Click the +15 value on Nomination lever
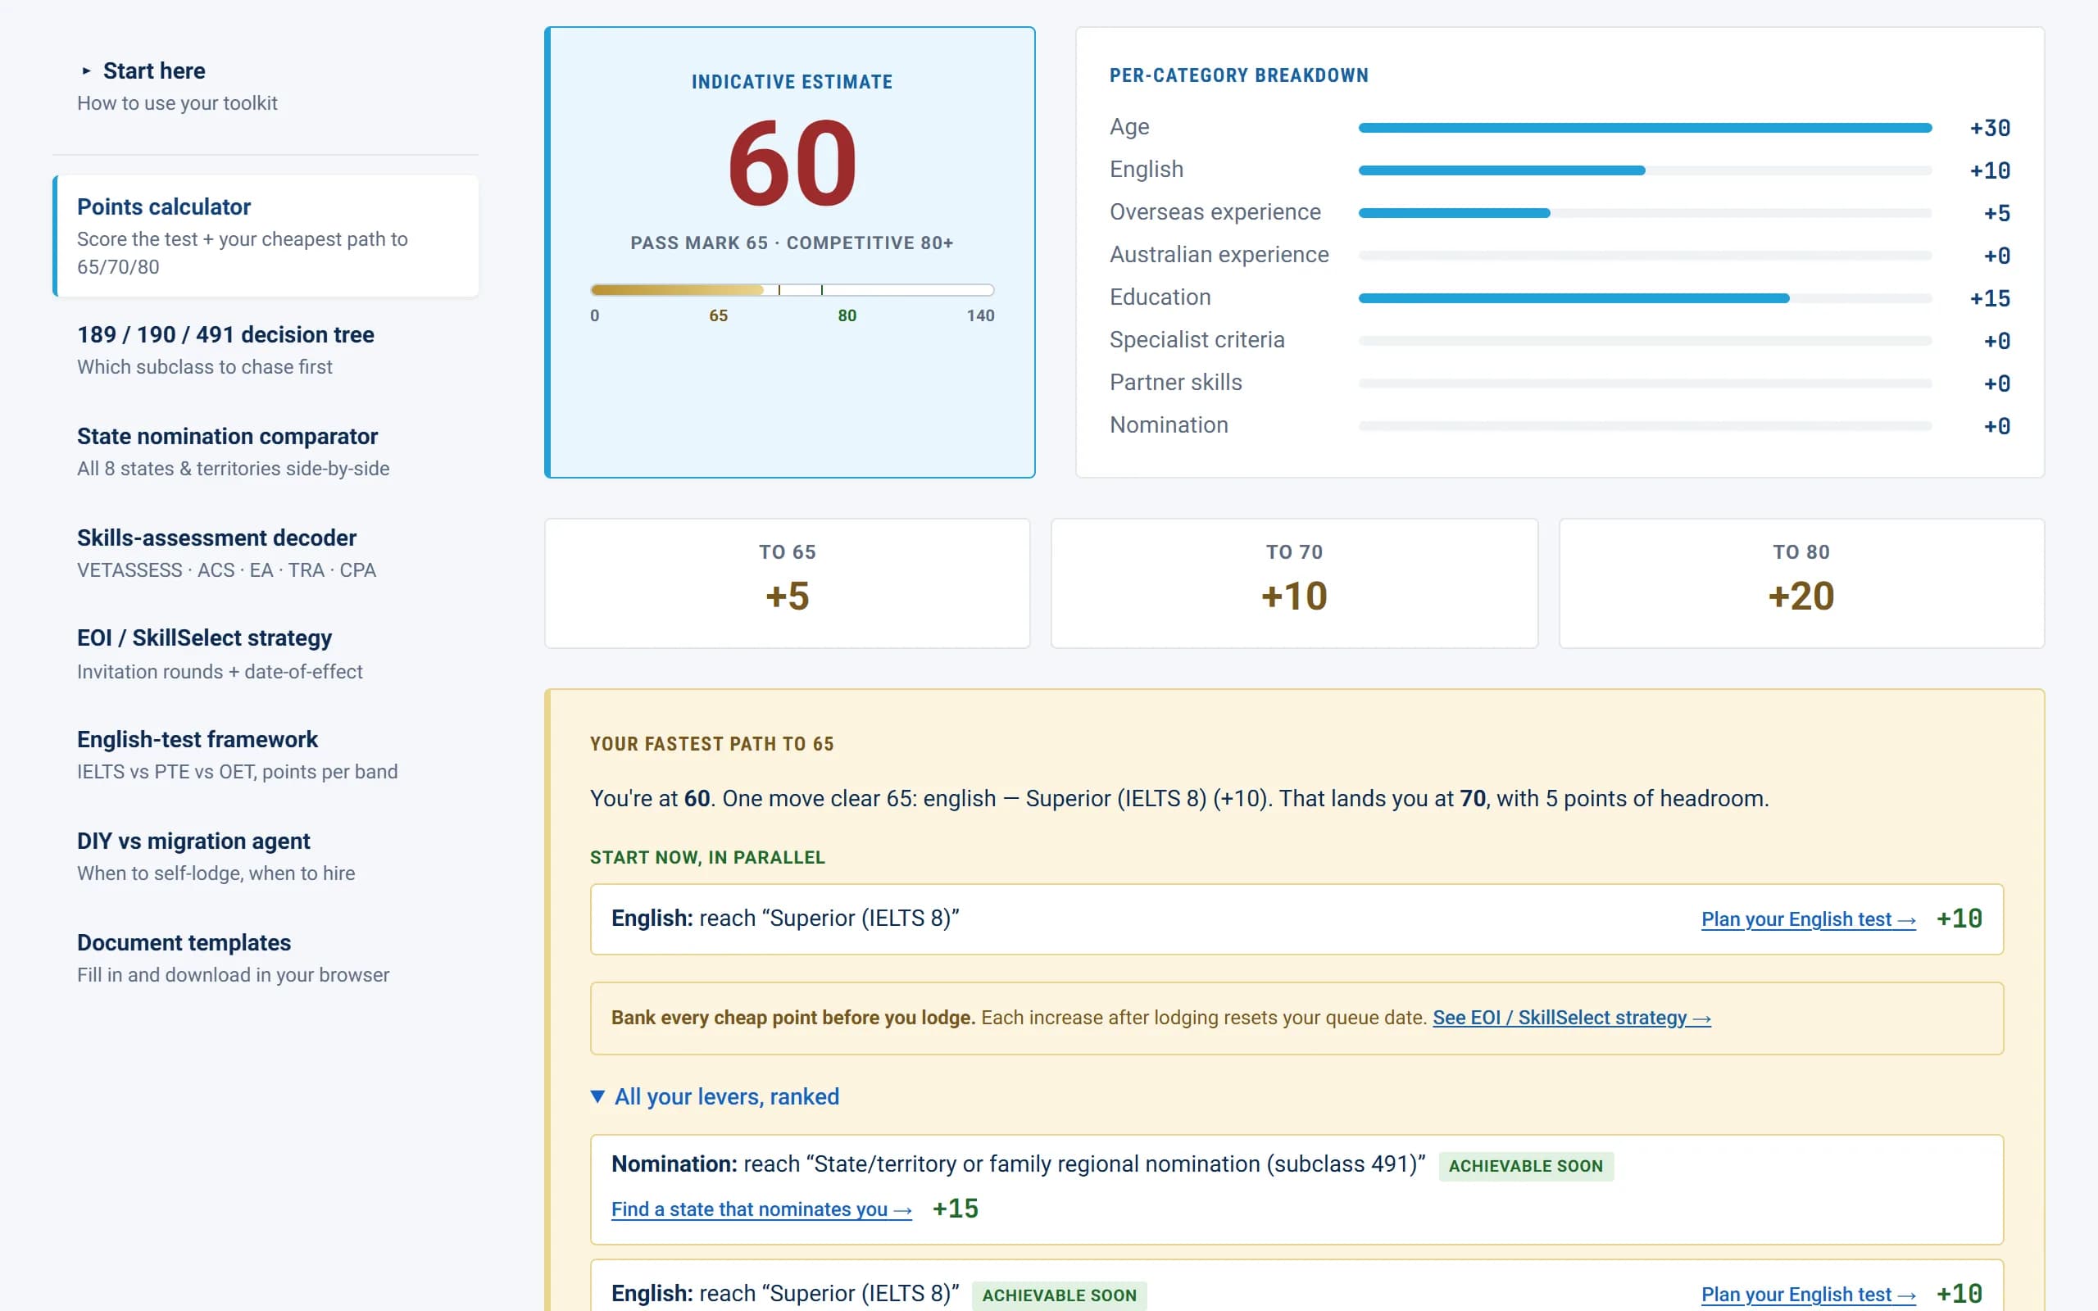The height and width of the screenshot is (1311, 2098). pos(956,1208)
